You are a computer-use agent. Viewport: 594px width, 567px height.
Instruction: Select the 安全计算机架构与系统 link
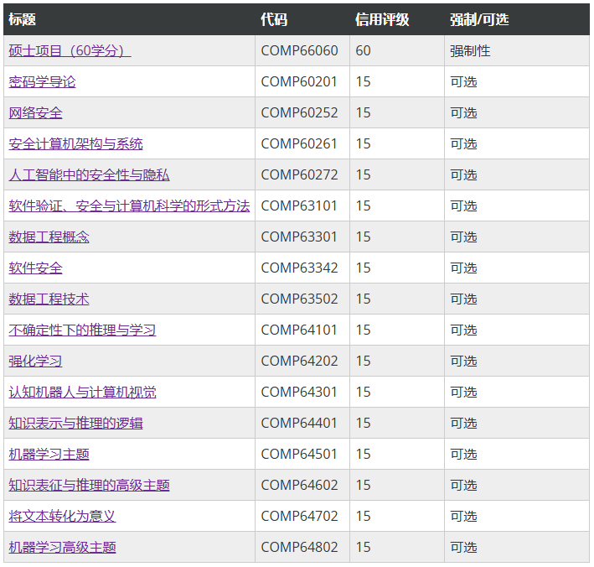click(75, 143)
